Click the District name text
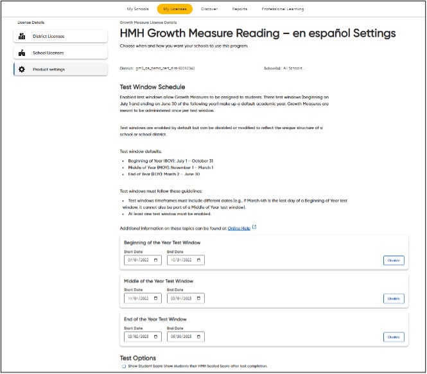This screenshot has width=427, height=374. [x=157, y=68]
